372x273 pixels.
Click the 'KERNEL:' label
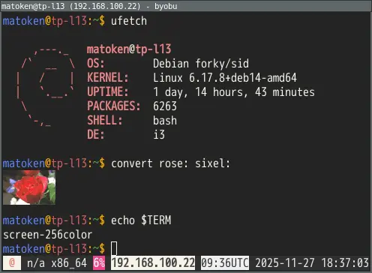(x=108, y=78)
